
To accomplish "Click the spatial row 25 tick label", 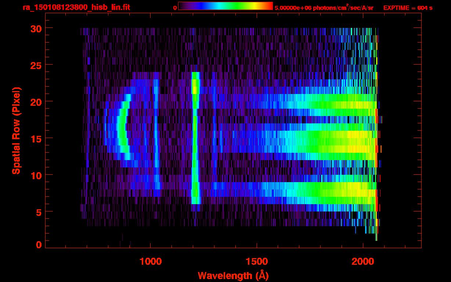I will [36, 65].
